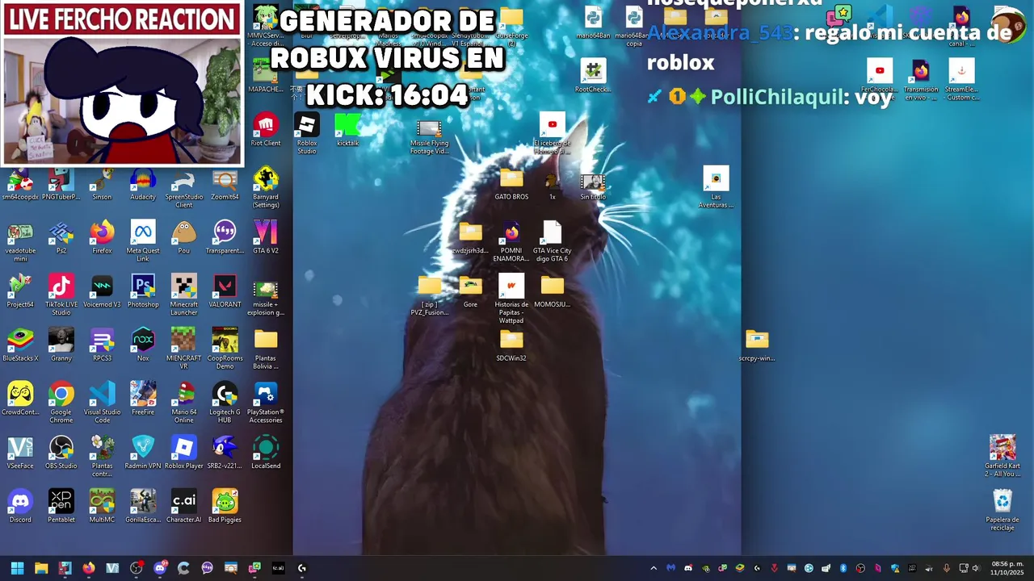Open Logitech G HUB from the taskbar
The image size is (1034, 581).
tap(302, 568)
